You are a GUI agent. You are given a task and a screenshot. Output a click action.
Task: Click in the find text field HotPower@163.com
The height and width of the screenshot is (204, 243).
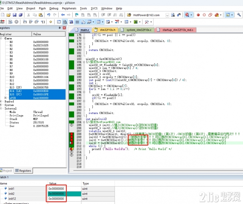click(x=148, y=15)
